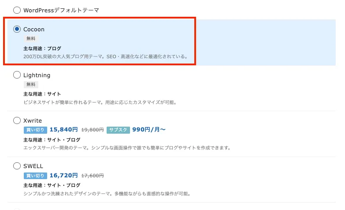Click the Xwrite 15,840円 price

(x=63, y=130)
